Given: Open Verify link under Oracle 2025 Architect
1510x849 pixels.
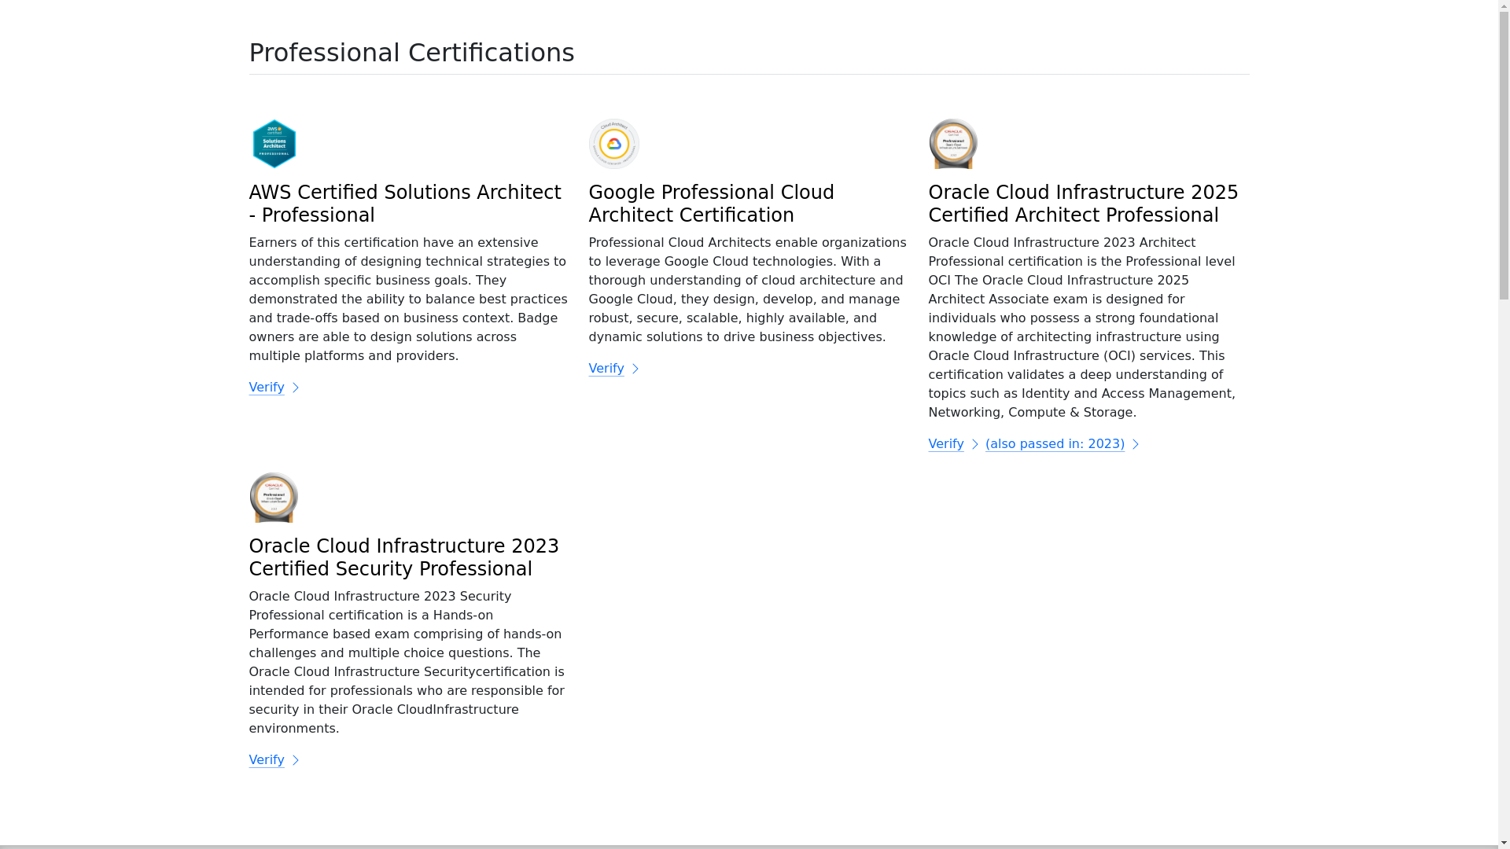Looking at the screenshot, I should [x=954, y=444].
